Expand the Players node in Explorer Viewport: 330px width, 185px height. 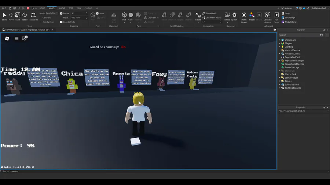[279, 44]
